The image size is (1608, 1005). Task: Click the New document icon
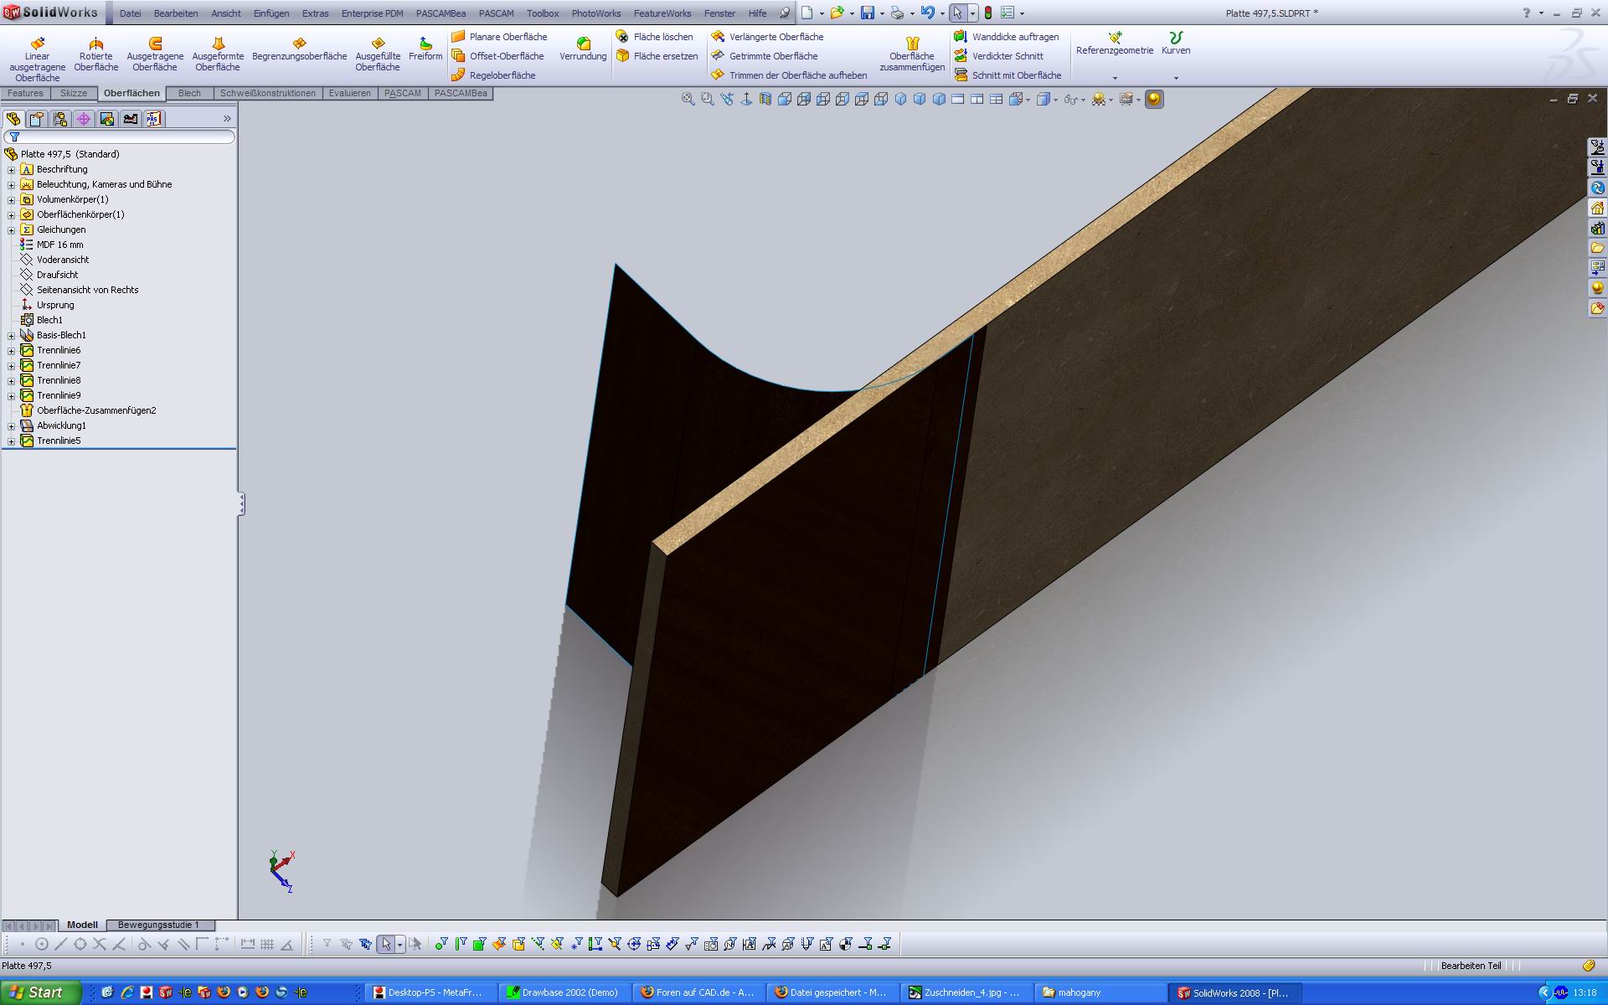[x=807, y=13]
